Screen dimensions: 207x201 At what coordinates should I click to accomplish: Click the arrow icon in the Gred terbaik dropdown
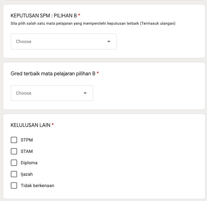point(85,93)
